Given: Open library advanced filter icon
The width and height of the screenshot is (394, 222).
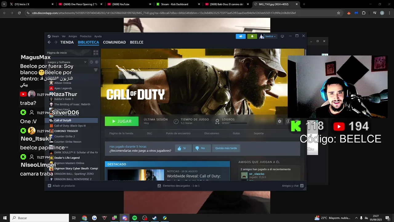Looking at the screenshot, I should 96,70.
